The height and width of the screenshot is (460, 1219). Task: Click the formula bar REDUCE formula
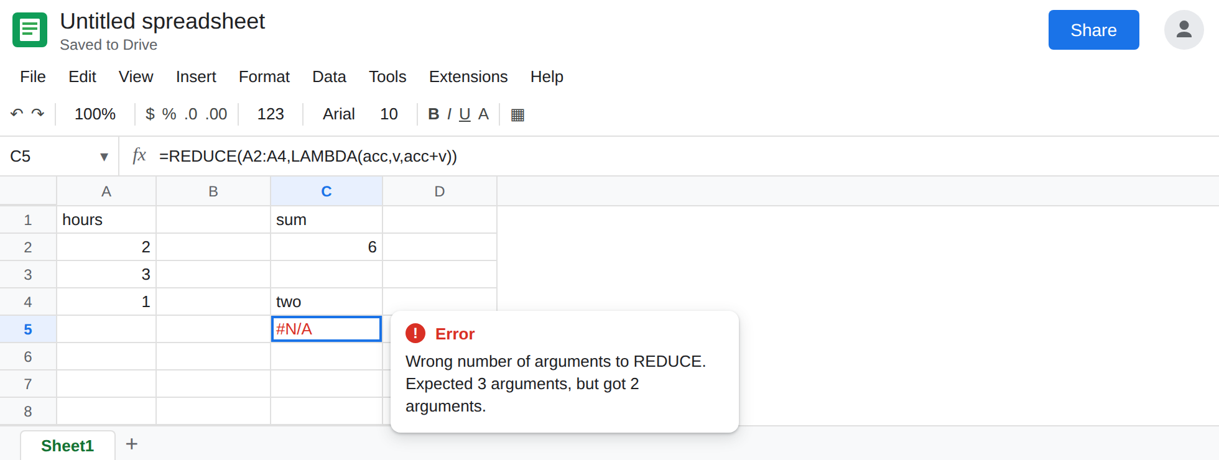(308, 156)
